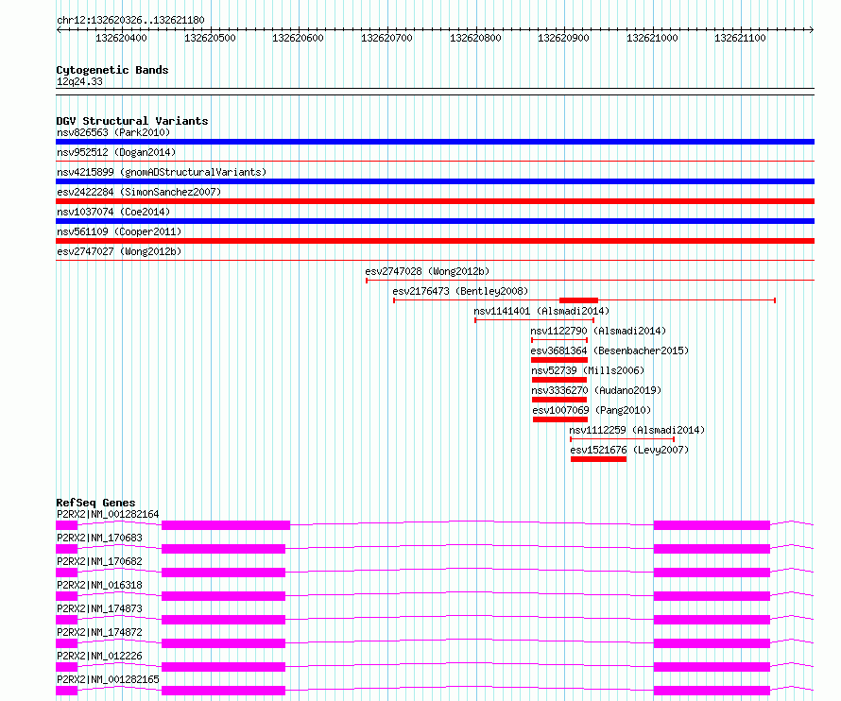The width and height of the screenshot is (841, 701).
Task: Click the chr12:132620326..132621180 coordinate label
Action: (130, 20)
